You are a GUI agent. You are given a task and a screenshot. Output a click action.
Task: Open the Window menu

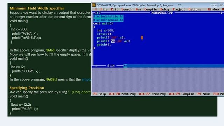click(x=213, y=9)
